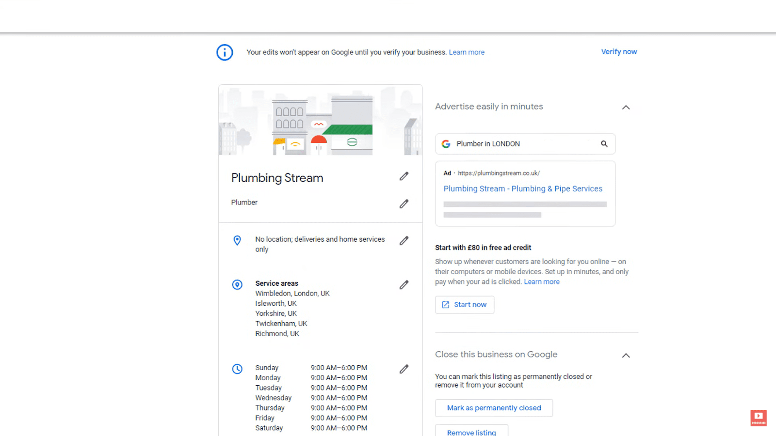The image size is (776, 436).
Task: Click No location; deliveries and home services text
Action: pos(320,244)
